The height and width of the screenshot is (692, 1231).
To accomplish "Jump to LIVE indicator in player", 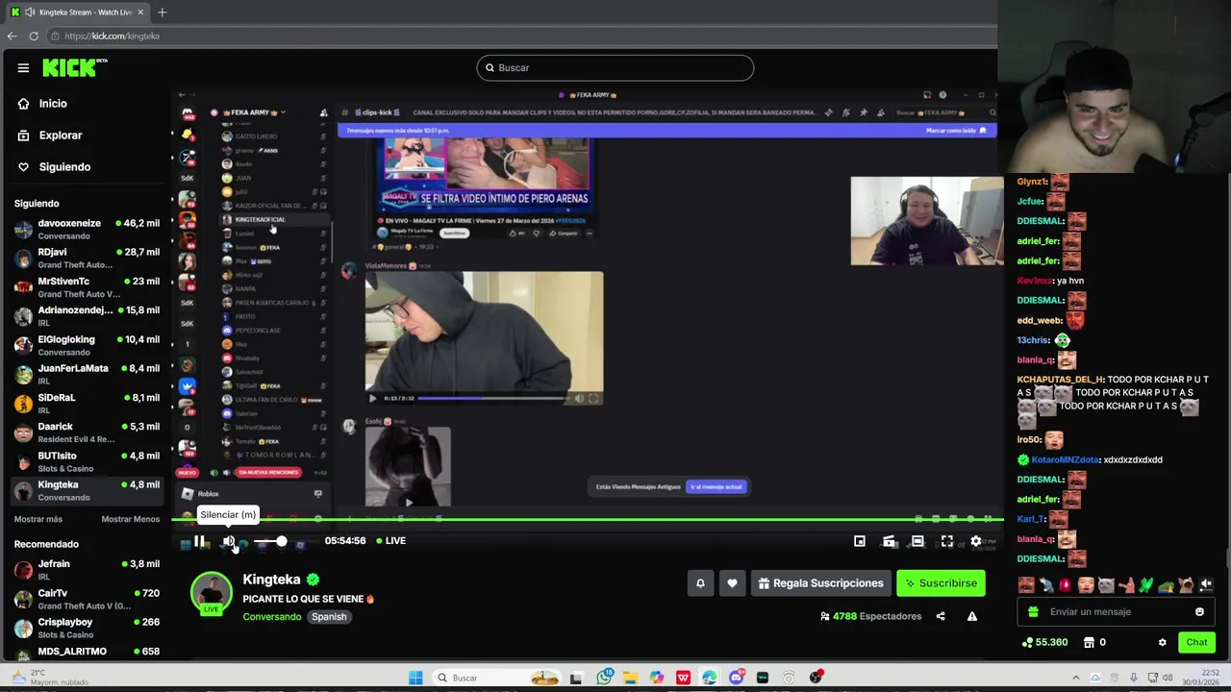I will pyautogui.click(x=390, y=541).
